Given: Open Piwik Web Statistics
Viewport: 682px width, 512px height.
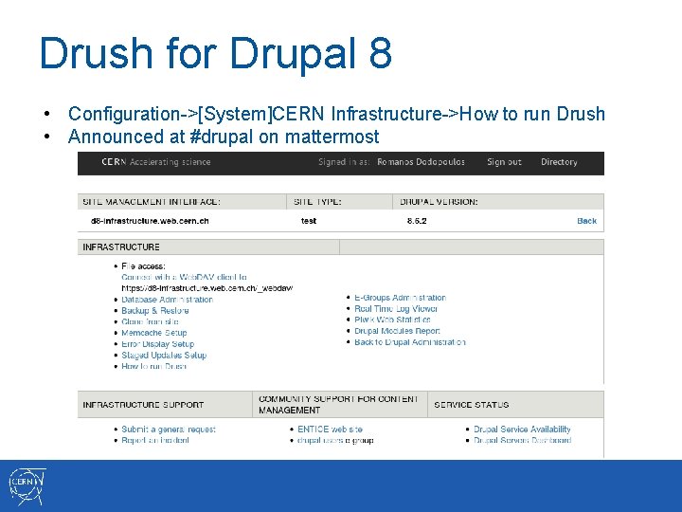Looking at the screenshot, I should (x=392, y=320).
